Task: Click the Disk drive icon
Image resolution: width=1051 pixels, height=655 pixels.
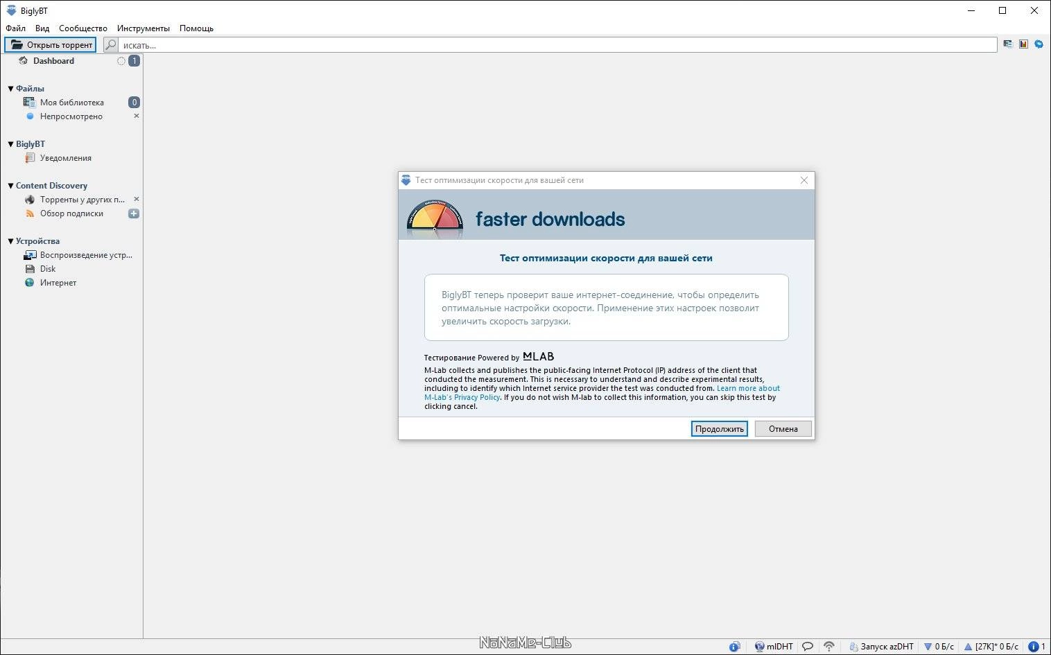Action: point(30,269)
